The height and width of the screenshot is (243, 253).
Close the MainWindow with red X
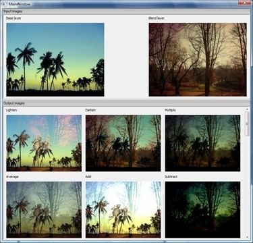click(244, 3)
